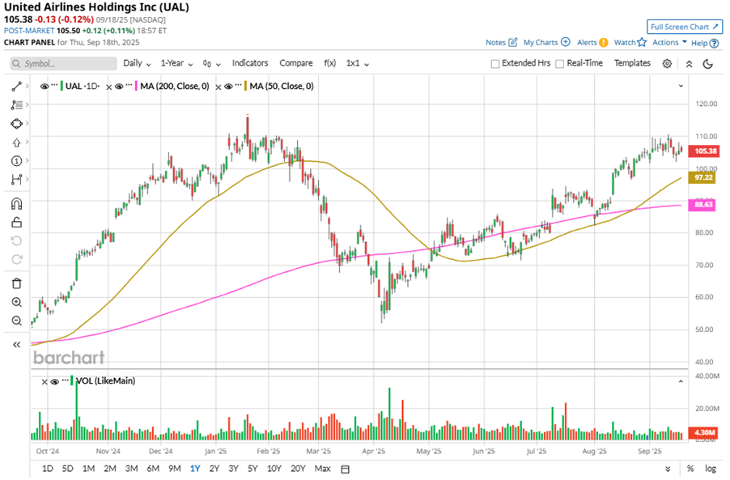This screenshot has width=730, height=480.
Task: Click the Notes edit icon
Action: 512,42
